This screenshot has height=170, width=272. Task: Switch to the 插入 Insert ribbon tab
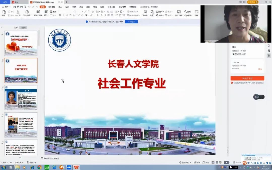point(60,7)
